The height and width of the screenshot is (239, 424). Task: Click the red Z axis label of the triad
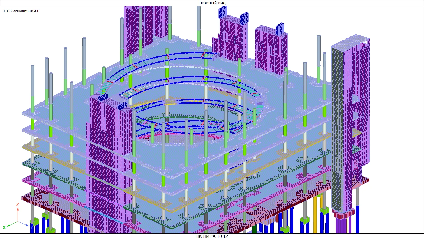[x=17, y=204]
